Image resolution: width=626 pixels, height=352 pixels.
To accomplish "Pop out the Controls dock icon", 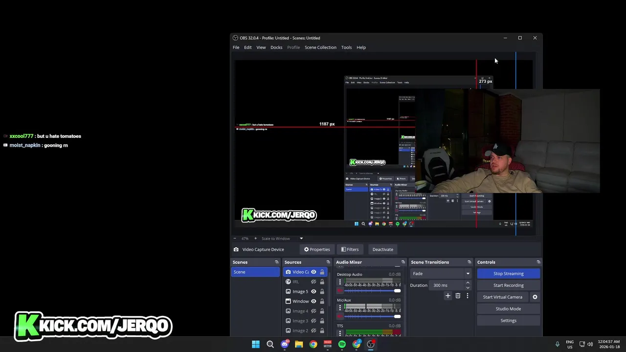I will pyautogui.click(x=538, y=262).
